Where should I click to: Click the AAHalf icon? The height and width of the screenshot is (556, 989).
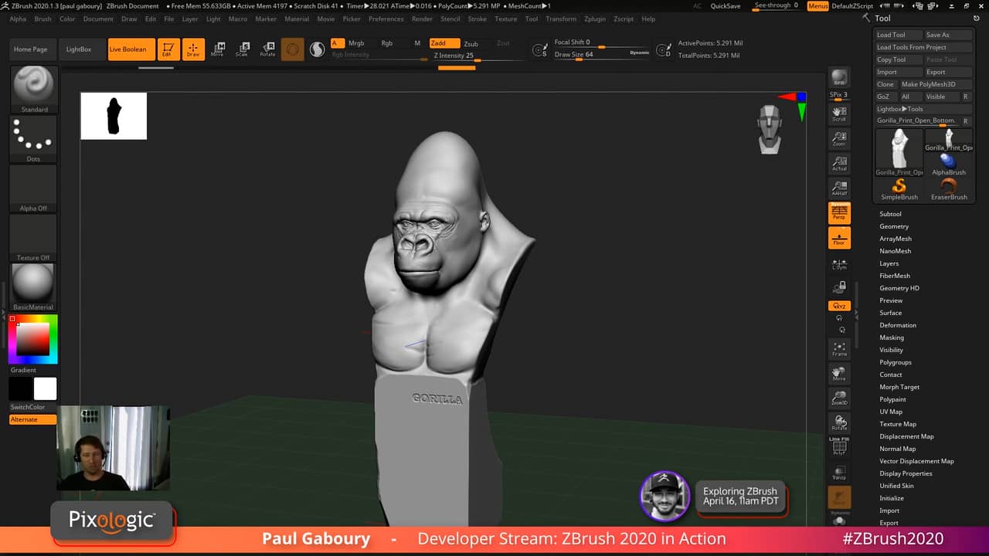coord(839,188)
